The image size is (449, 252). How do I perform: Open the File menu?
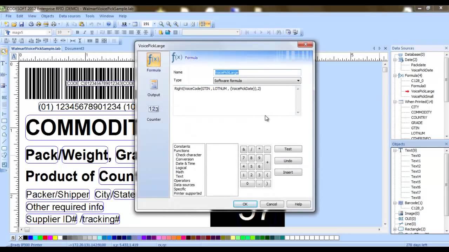click(8, 16)
